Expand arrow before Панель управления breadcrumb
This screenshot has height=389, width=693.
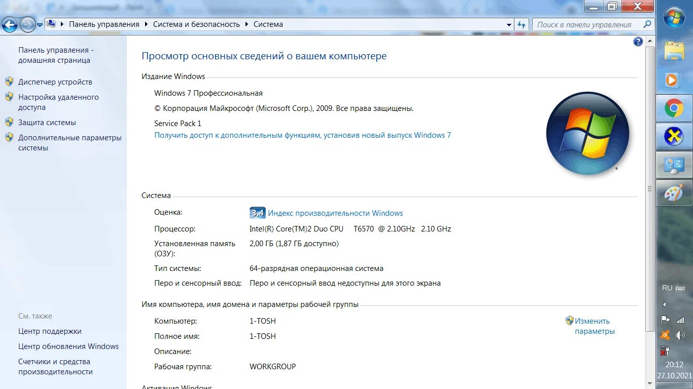click(x=62, y=24)
